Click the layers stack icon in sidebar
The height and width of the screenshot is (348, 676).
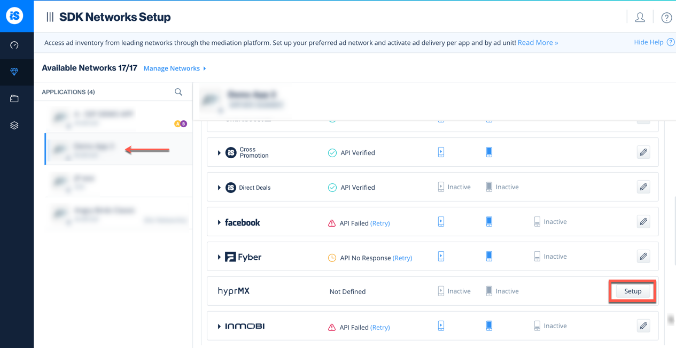point(14,126)
